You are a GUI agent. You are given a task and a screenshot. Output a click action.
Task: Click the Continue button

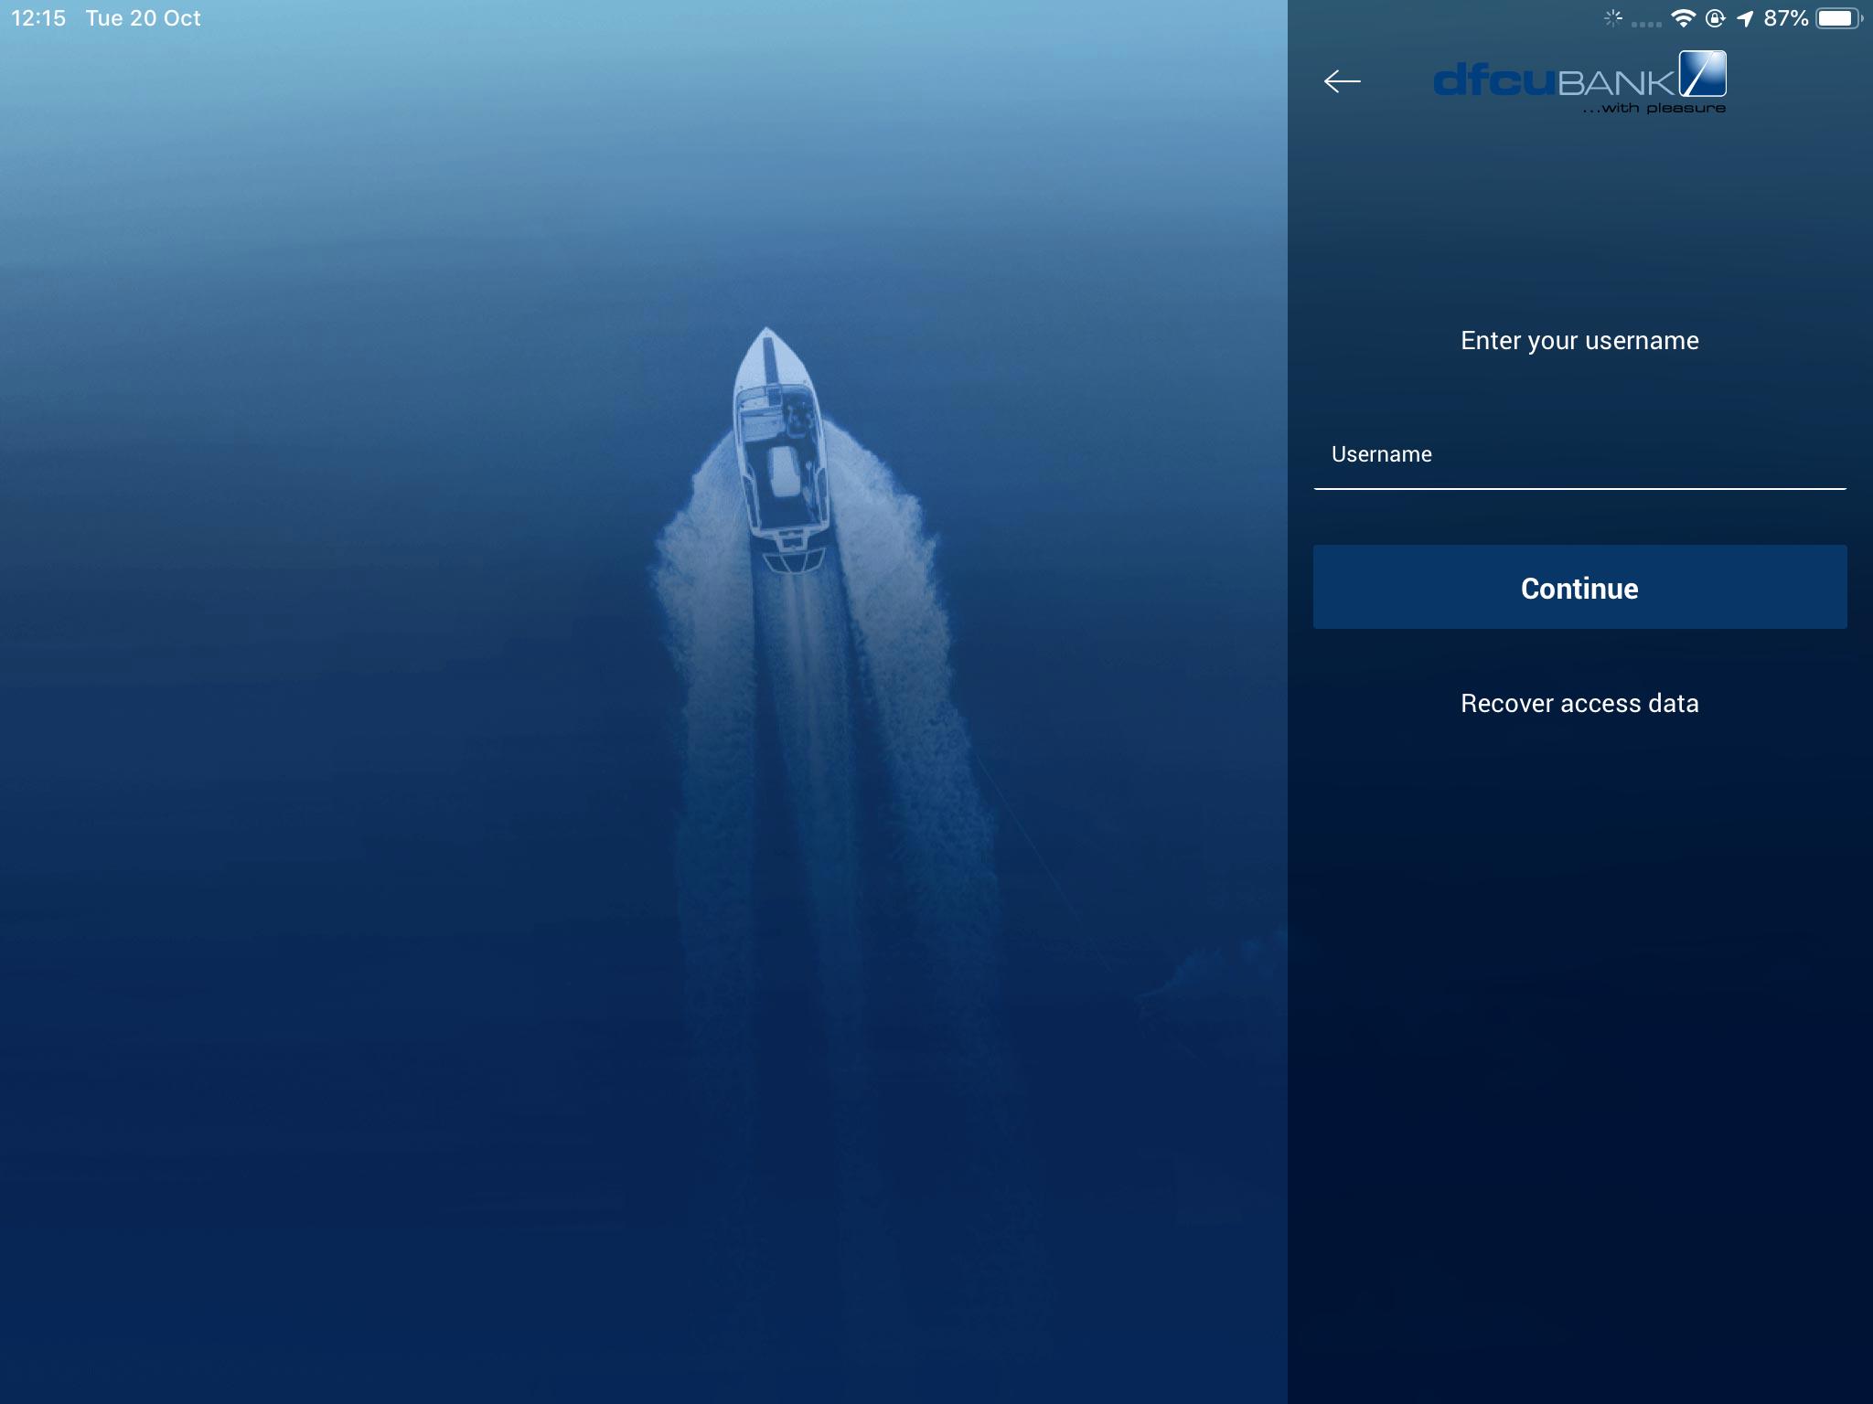pos(1579,587)
